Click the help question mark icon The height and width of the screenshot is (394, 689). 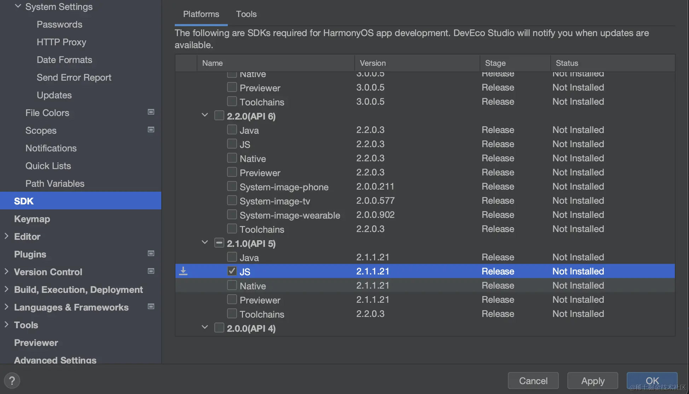(x=12, y=381)
